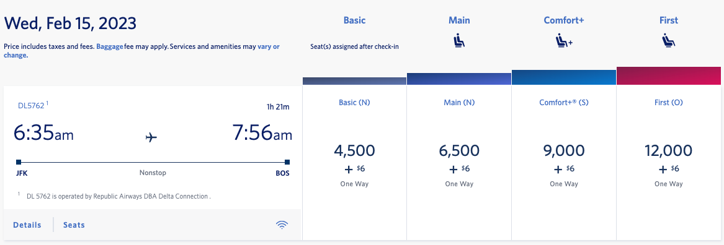The image size is (724, 245).
Task: Click the Wi-Fi amenity icon
Action: point(282,225)
